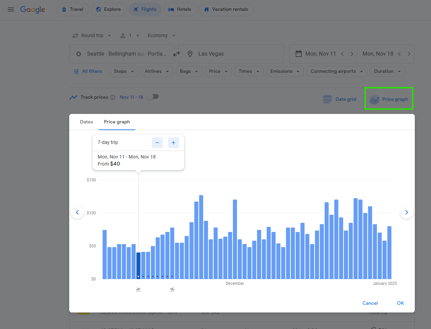This screenshot has width=431, height=329.
Task: Open the hamburger navigation menu
Action: point(10,9)
